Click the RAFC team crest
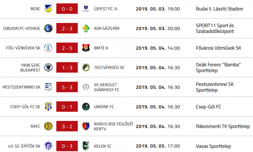 (x=48, y=126)
